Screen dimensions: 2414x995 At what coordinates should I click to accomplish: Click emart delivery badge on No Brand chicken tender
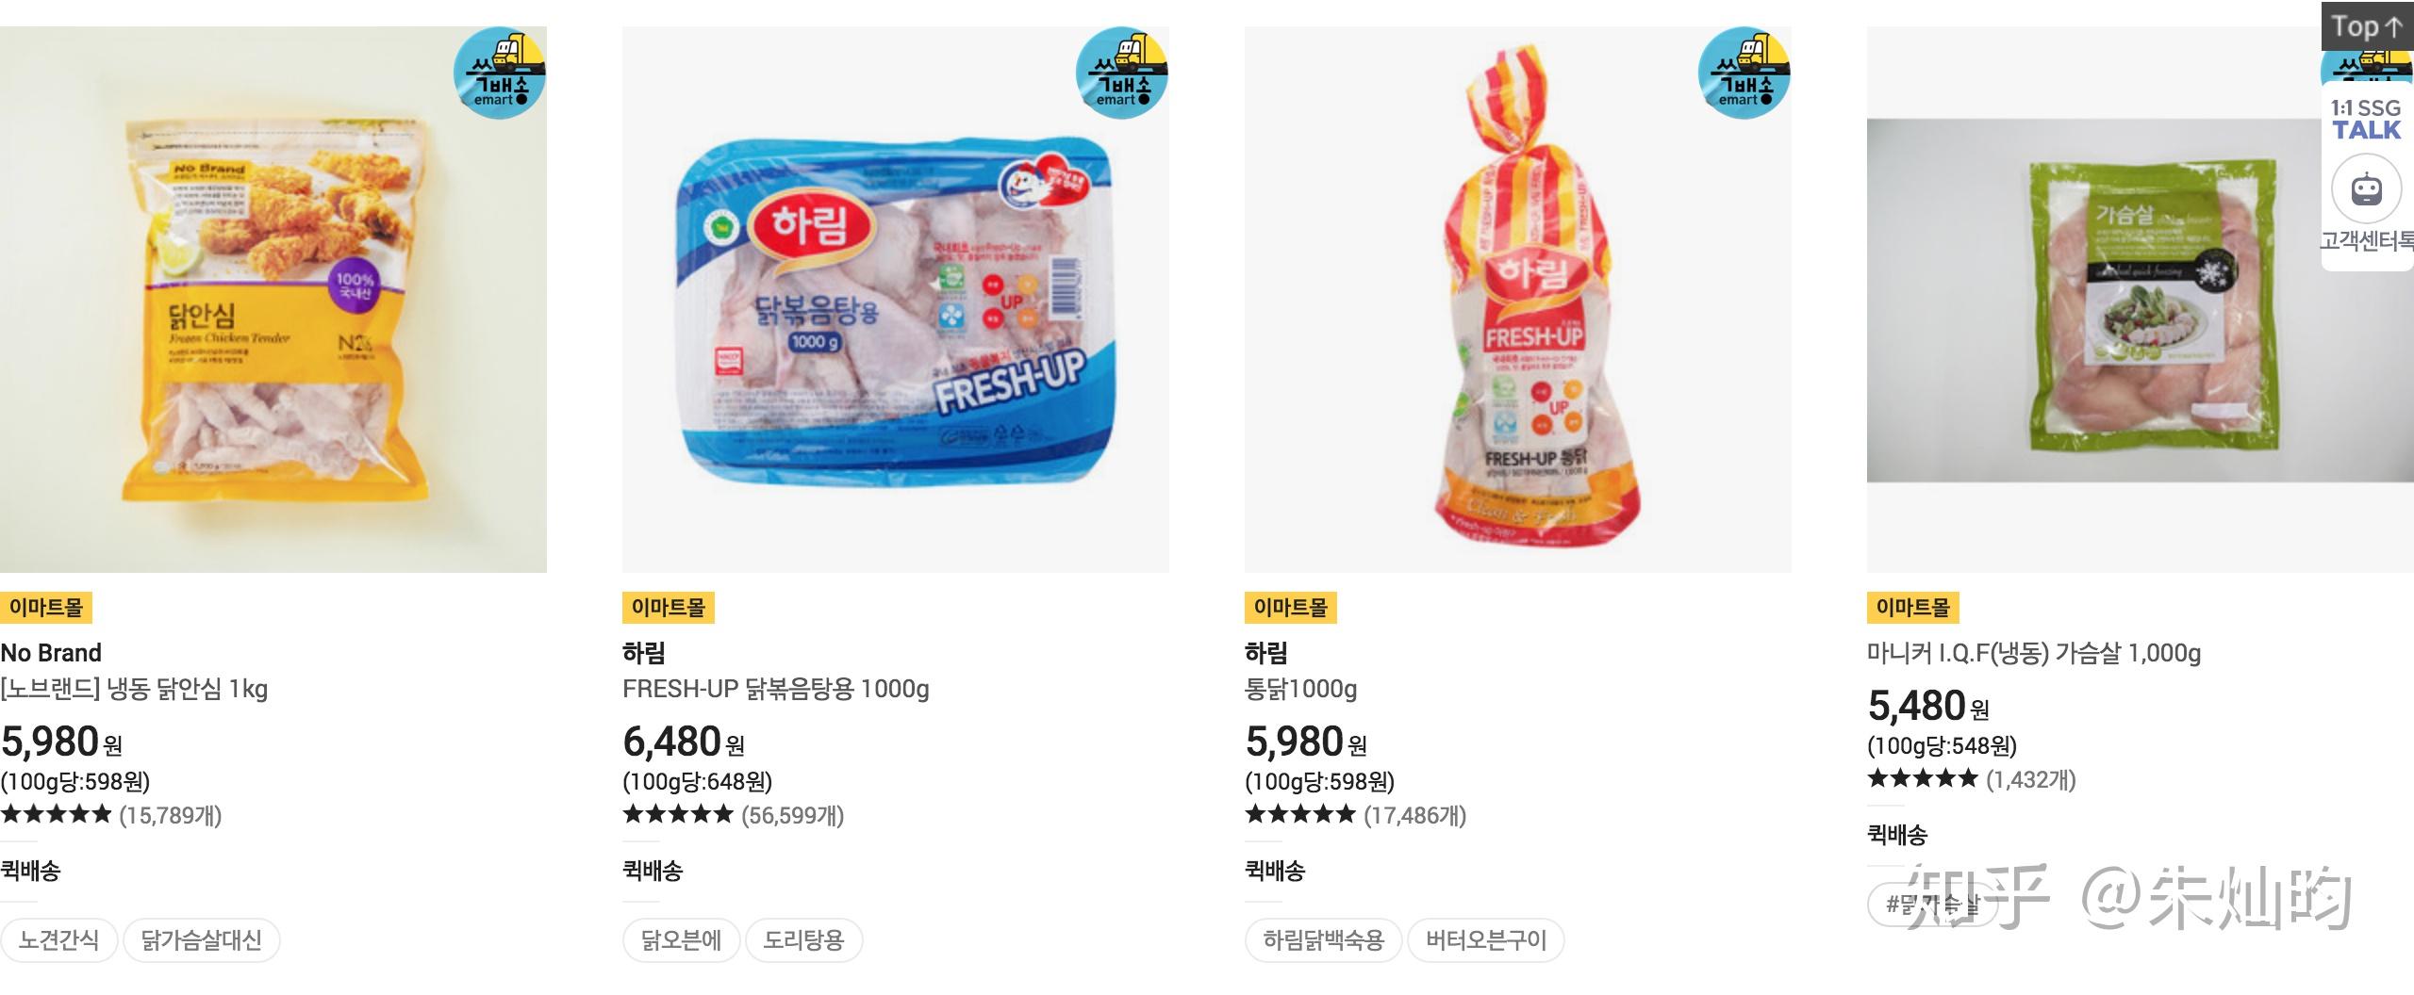(x=500, y=73)
